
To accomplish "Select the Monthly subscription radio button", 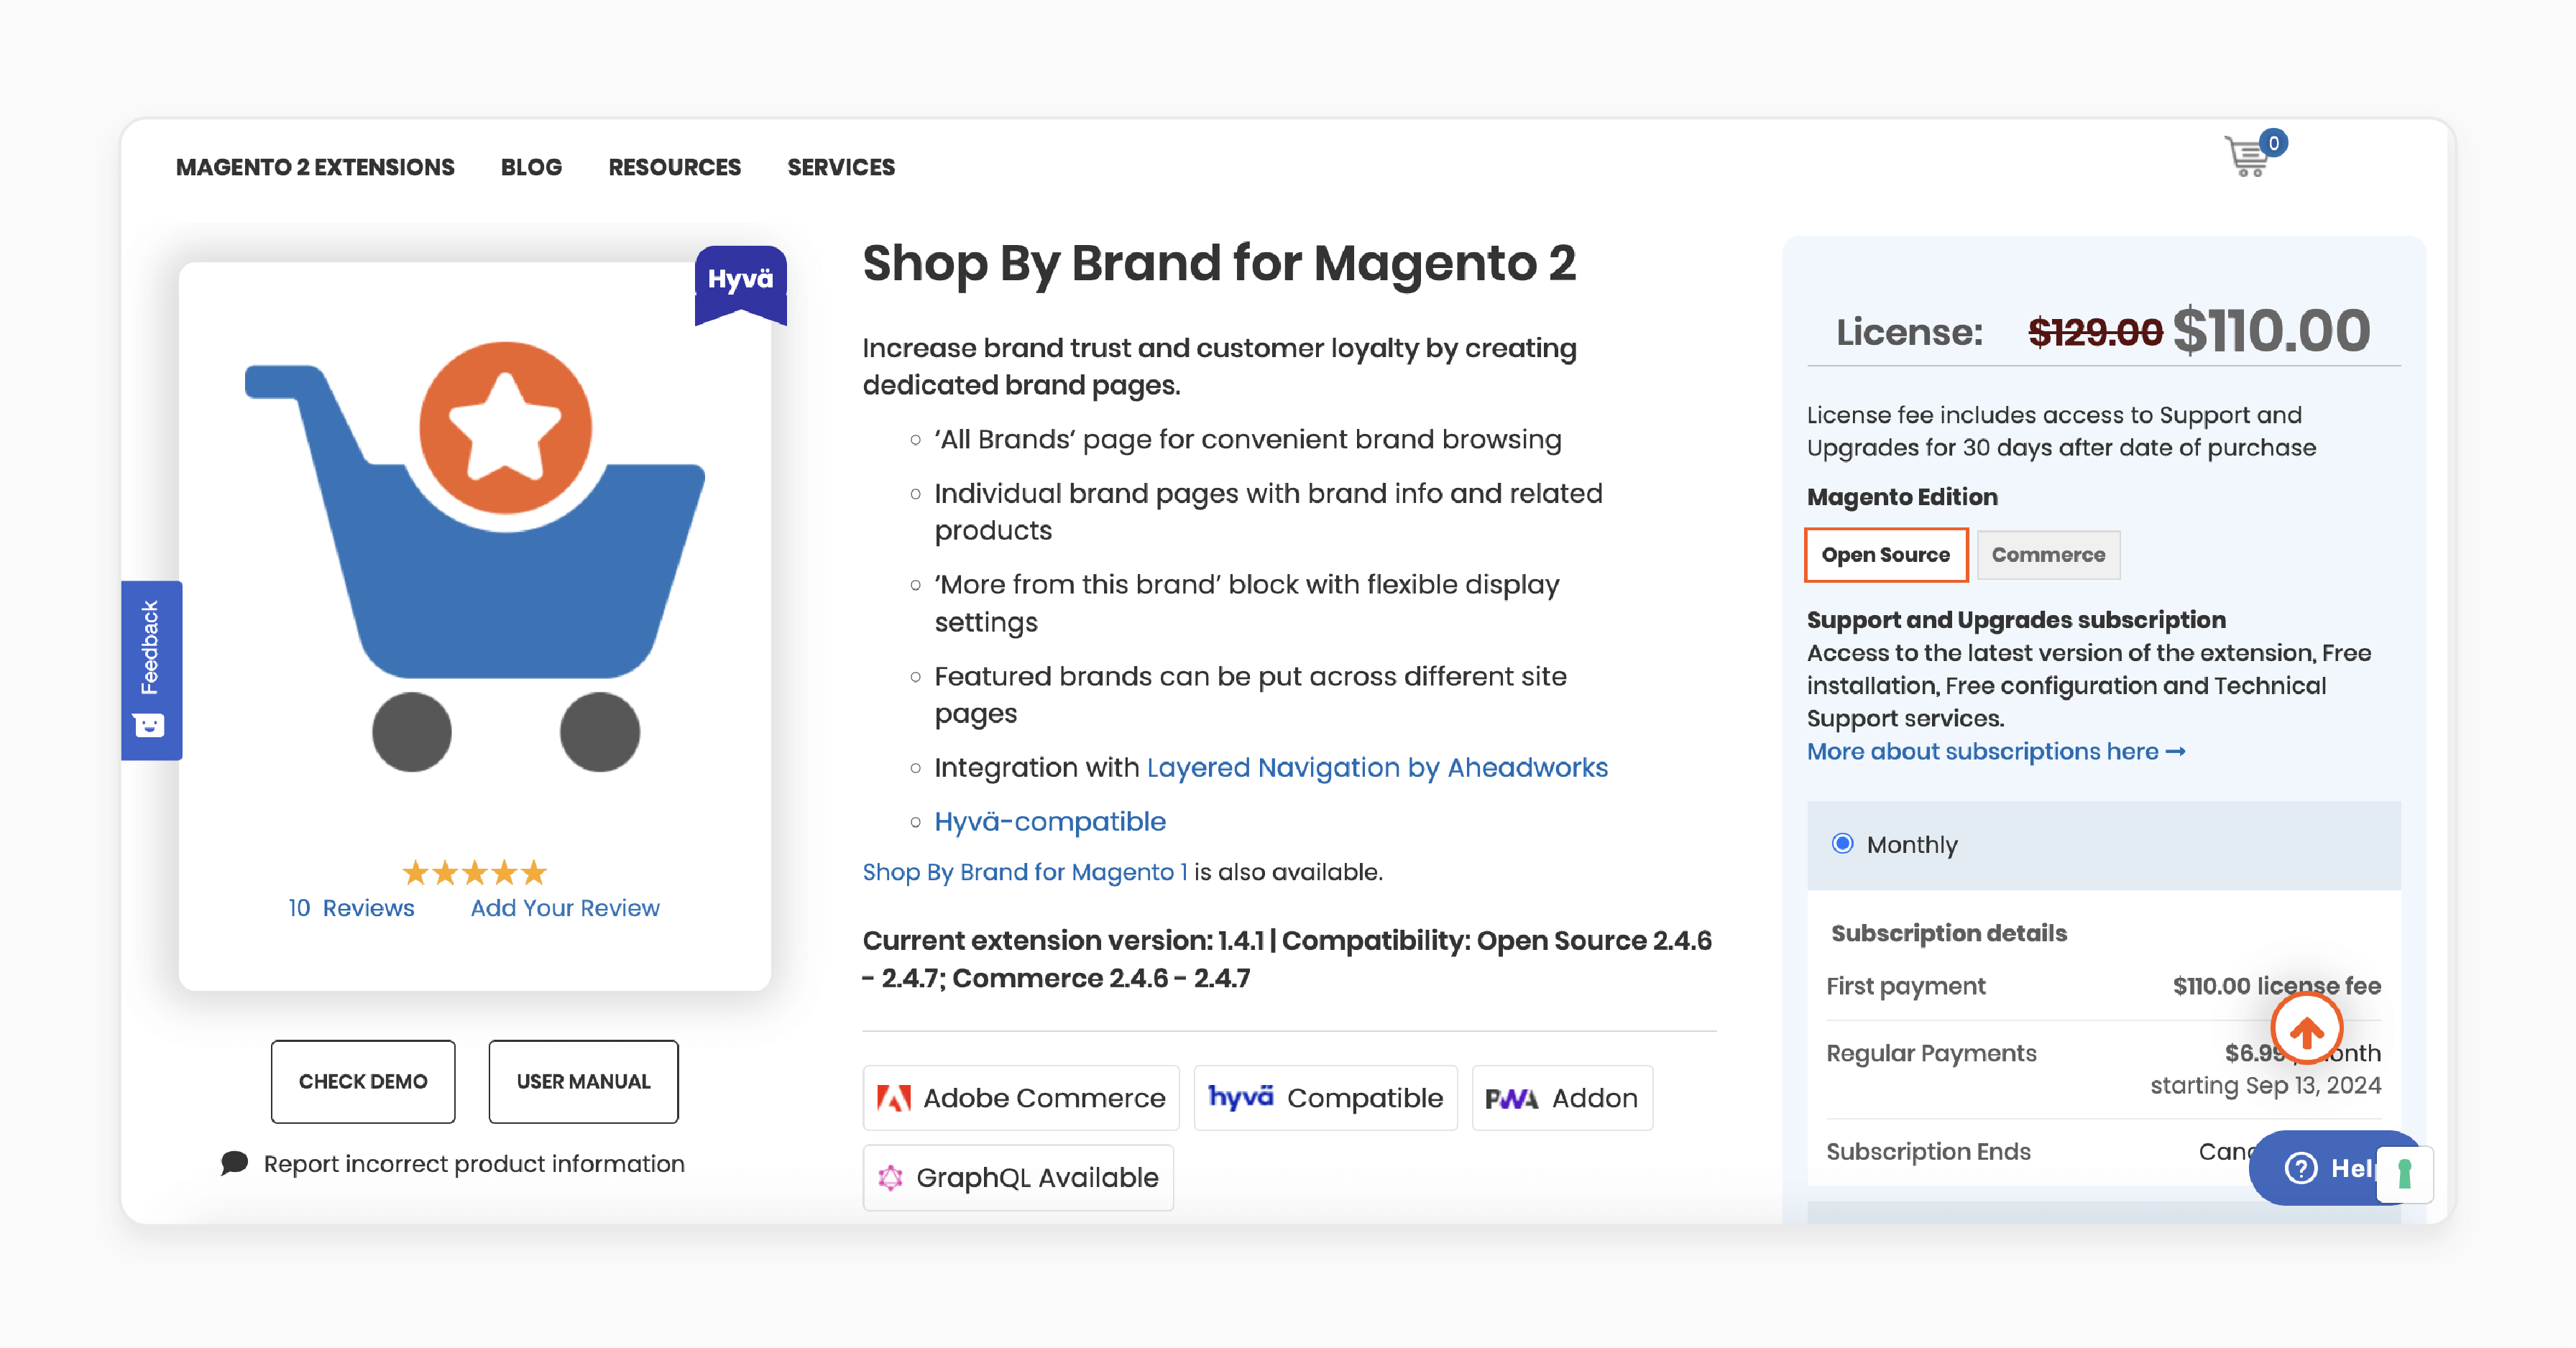I will (x=1842, y=844).
